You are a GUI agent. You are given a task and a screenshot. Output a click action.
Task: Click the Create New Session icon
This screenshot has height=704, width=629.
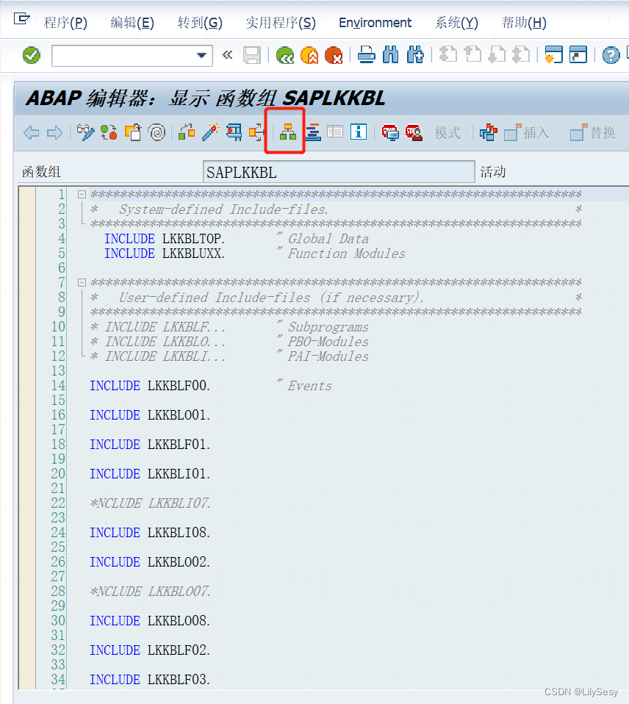553,54
